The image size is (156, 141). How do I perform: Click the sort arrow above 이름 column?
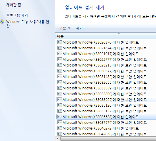pos(119,34)
